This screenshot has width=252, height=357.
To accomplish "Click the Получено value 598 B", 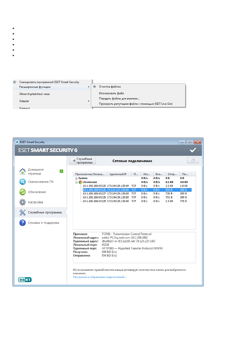I will [x=109, y=252].
